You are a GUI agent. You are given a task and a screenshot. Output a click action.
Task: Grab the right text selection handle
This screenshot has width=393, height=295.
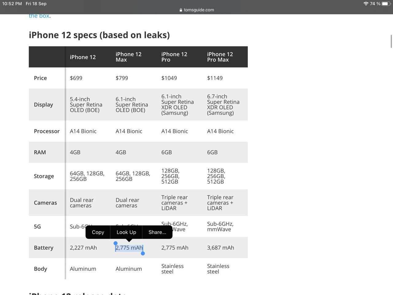pyautogui.click(x=143, y=253)
